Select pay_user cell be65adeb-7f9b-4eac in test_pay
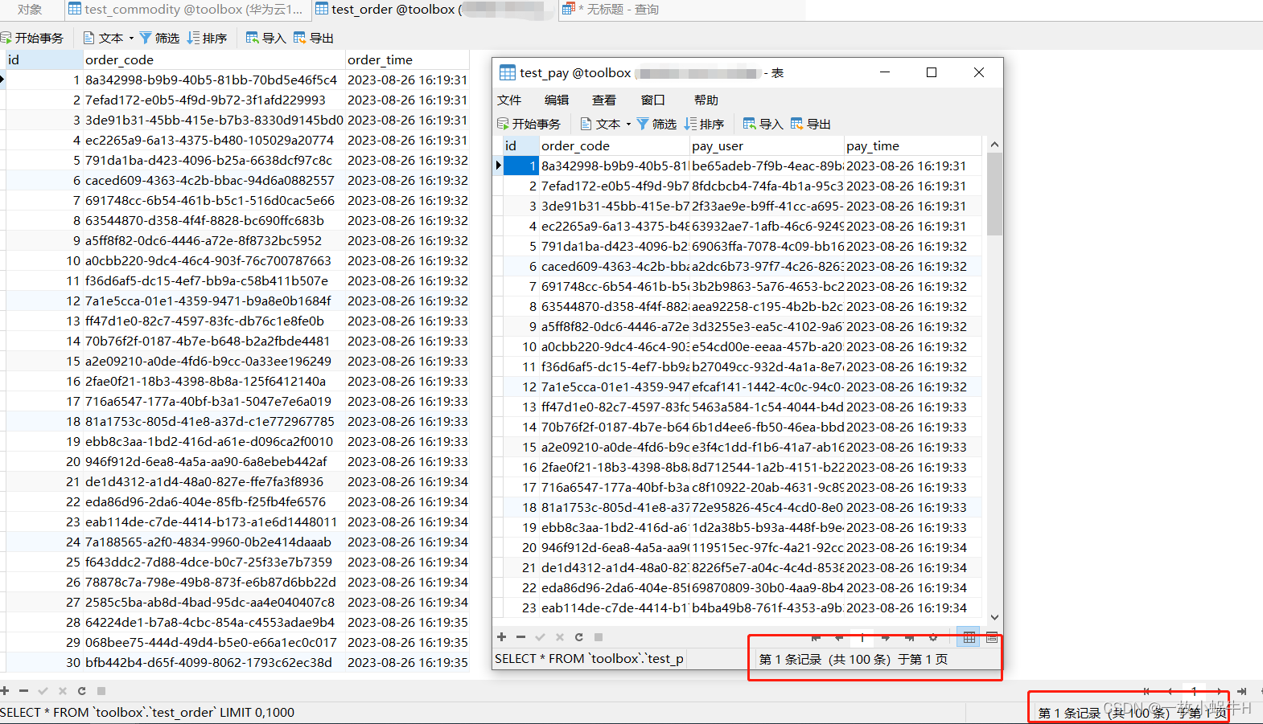 pyautogui.click(x=767, y=166)
